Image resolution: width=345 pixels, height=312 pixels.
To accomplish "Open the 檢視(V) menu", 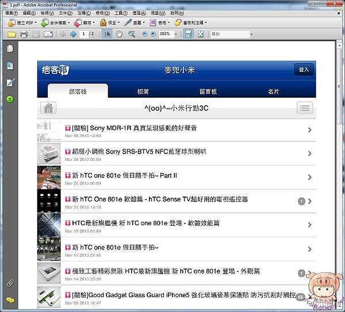I will [47, 13].
